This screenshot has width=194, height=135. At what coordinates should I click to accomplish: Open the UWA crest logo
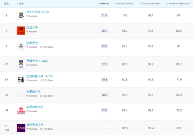pos(21,64)
